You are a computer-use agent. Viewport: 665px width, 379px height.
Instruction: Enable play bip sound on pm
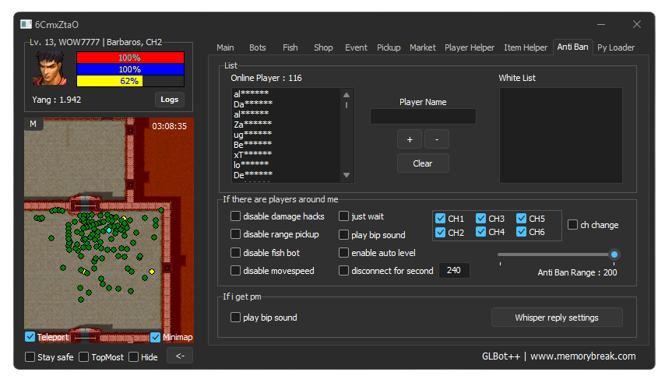point(235,317)
